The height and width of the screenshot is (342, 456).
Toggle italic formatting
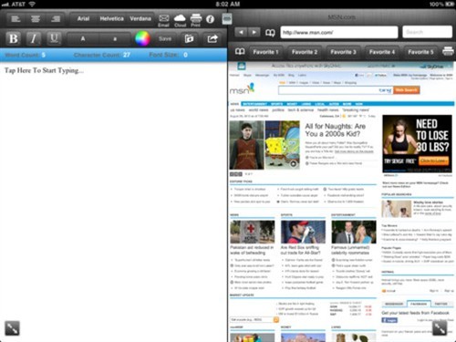click(34, 38)
